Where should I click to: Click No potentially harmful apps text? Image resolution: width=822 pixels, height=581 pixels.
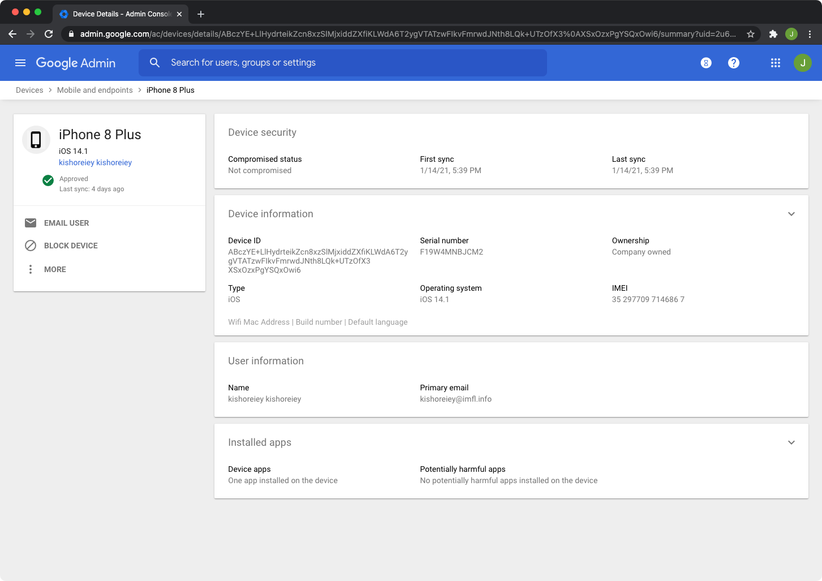(509, 480)
